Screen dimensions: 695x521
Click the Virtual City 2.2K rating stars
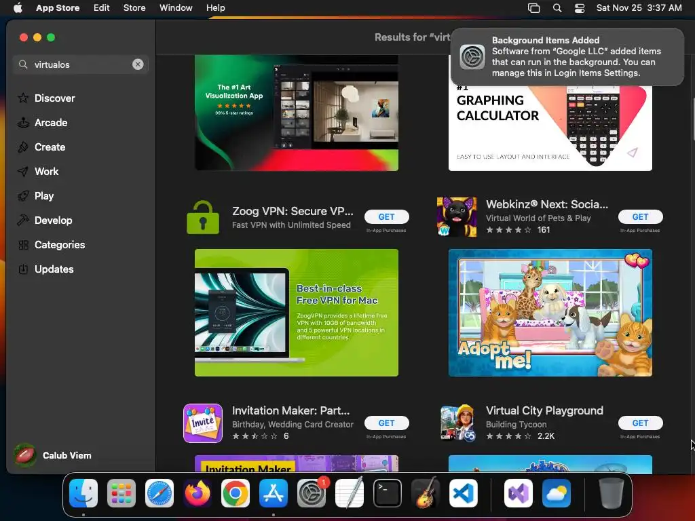508,436
